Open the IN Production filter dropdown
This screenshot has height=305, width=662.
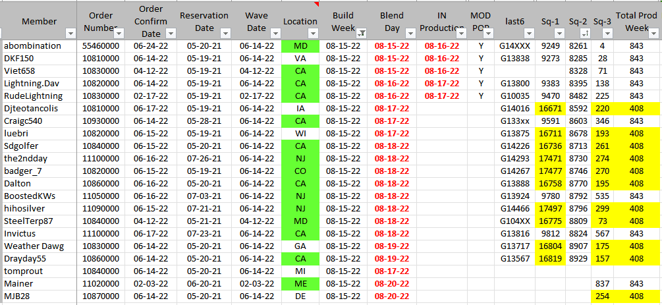(460, 33)
